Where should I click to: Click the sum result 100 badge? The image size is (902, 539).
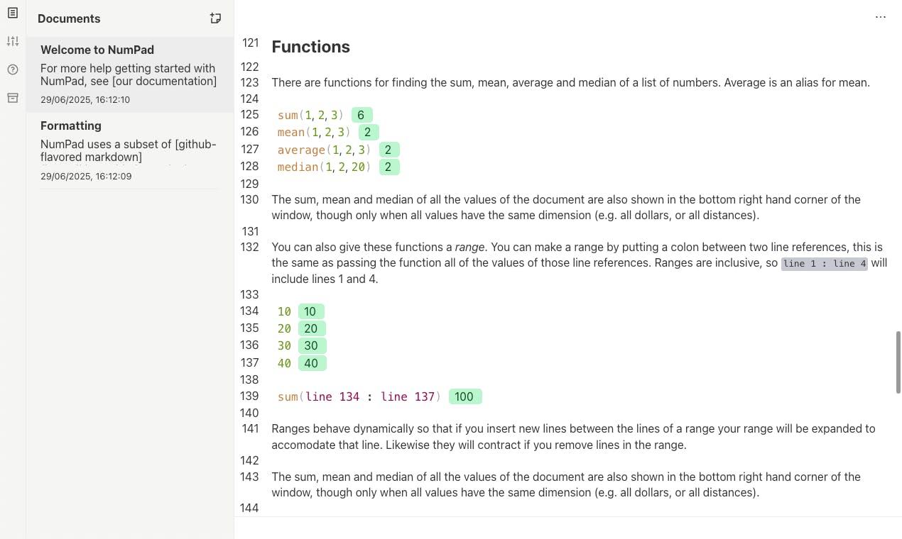tap(465, 396)
